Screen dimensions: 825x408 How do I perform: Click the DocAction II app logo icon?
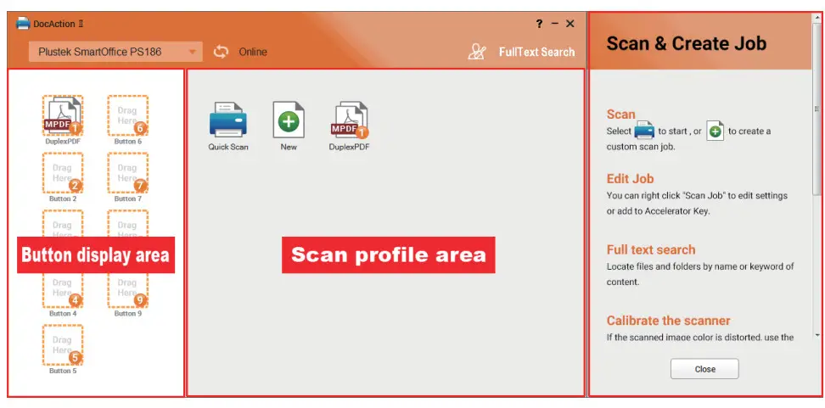coord(23,24)
